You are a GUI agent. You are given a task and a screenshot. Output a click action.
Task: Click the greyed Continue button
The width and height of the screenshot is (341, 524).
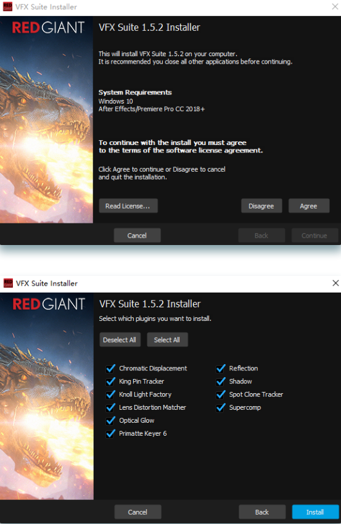point(314,235)
